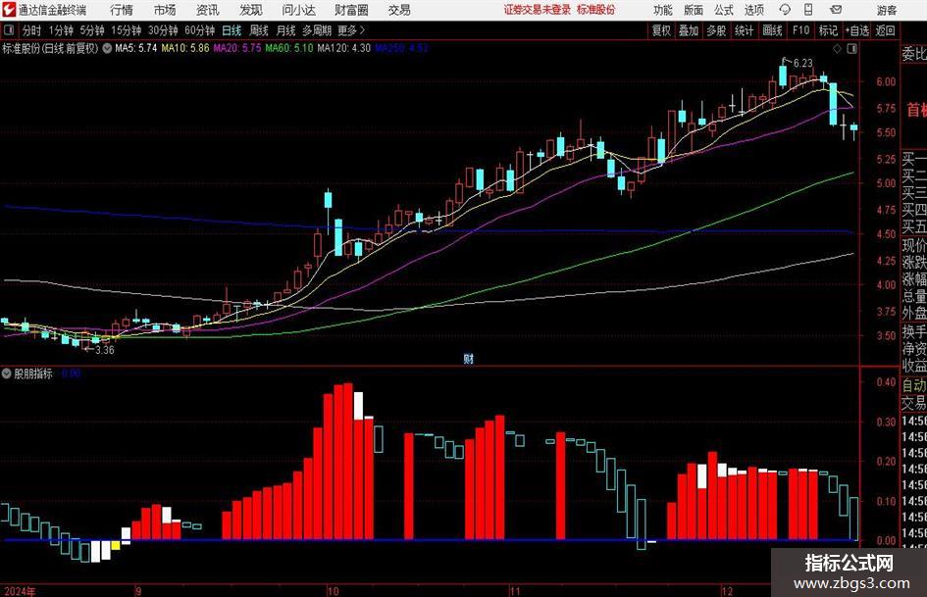Switch to the 30分钟 period tab
Image resolution: width=927 pixels, height=597 pixels.
[163, 30]
